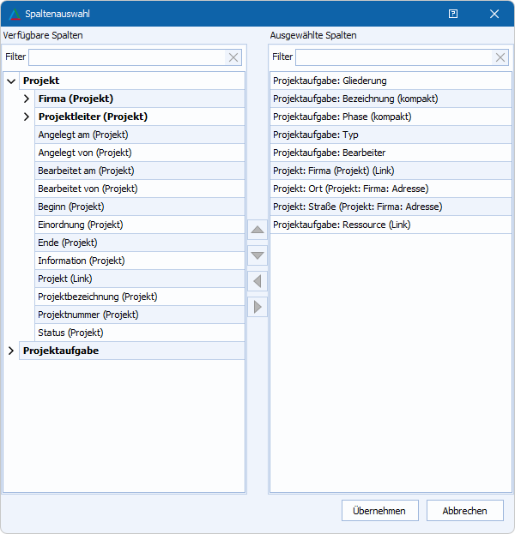Screen dimensions: 515x534
Task: Select Status (Projekt) in available list
Action: [70, 333]
